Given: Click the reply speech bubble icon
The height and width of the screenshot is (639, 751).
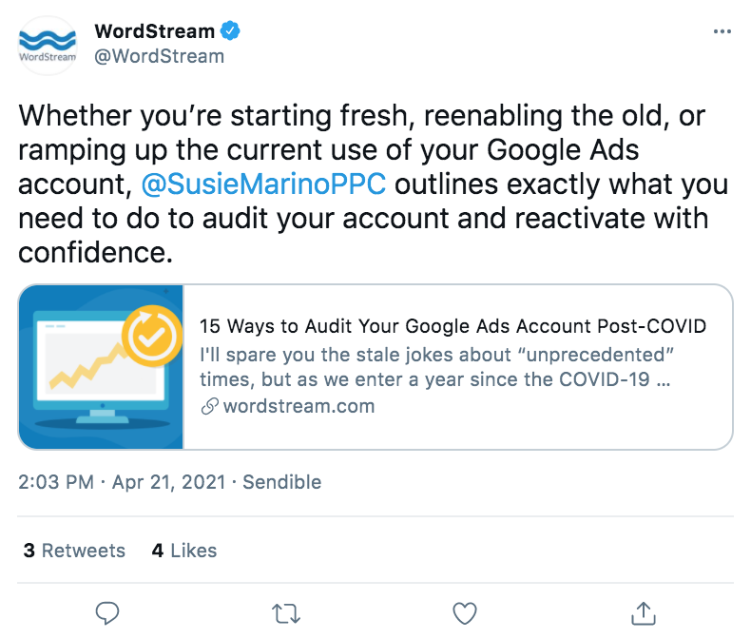Looking at the screenshot, I should [107, 612].
